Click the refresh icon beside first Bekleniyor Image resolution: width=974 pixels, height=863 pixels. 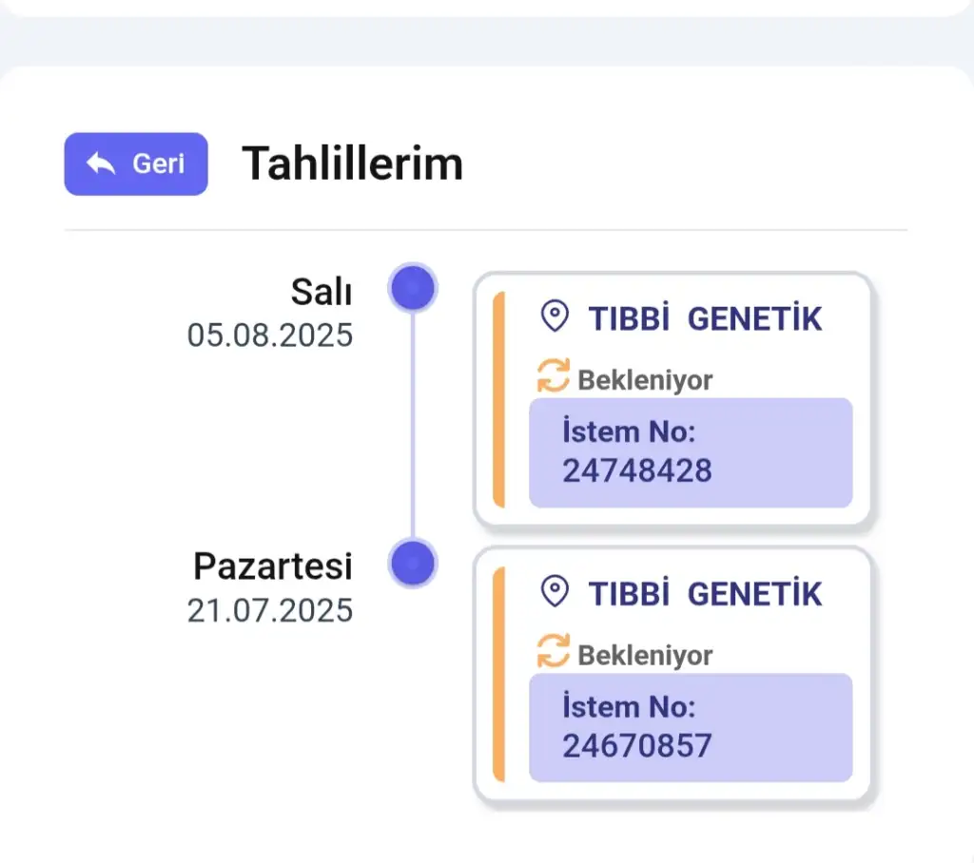[553, 375]
